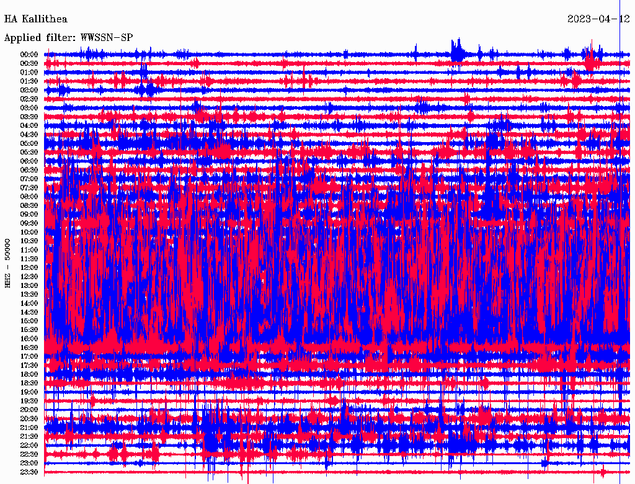Select the 12:00 time row label
635x484 pixels.
29,267
